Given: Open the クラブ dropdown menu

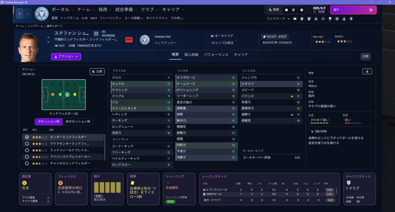Looking at the screenshot, I should [x=149, y=10].
